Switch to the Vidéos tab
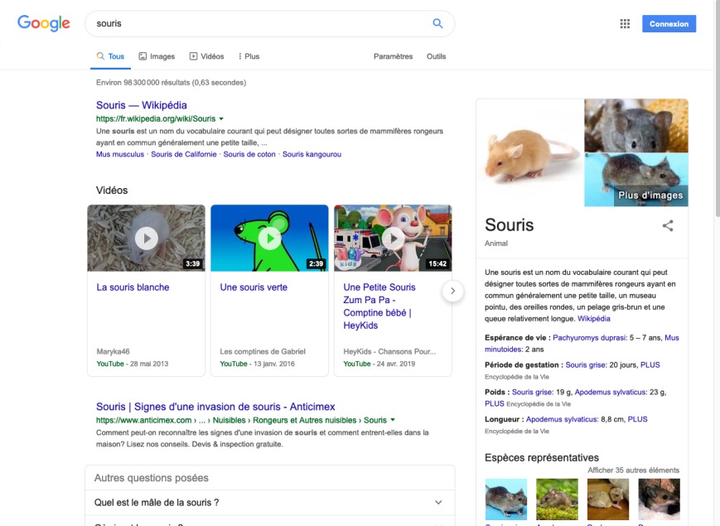 (207, 56)
